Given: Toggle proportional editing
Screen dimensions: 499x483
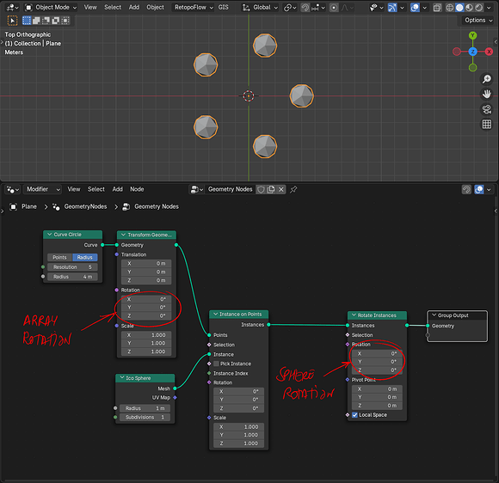Looking at the screenshot, I should 334,8.
